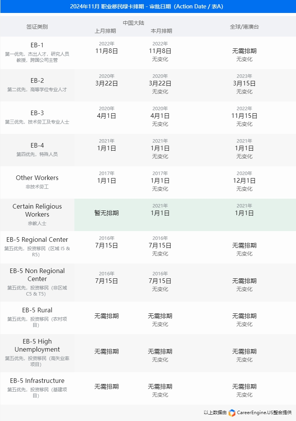Select the EB-5 Infrastructure row label
The image size is (296, 421).
pyautogui.click(x=37, y=381)
